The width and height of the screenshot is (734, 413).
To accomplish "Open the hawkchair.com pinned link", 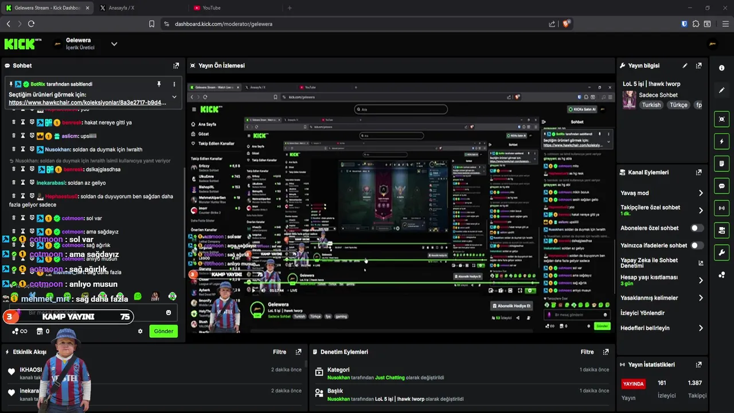I will 87,103.
